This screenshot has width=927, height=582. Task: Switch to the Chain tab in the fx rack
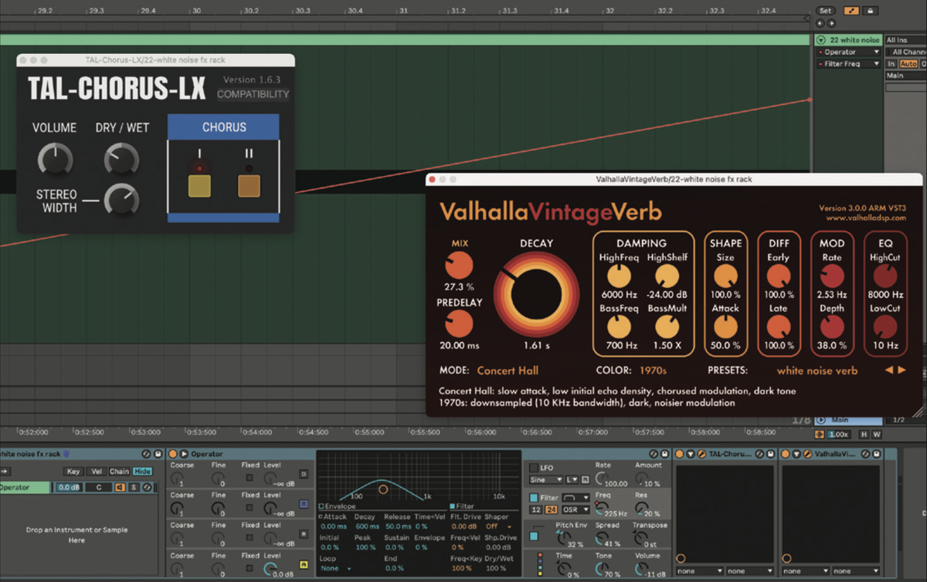118,472
